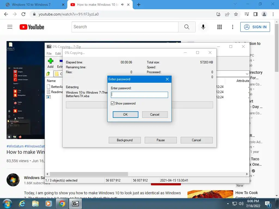The height and width of the screenshot is (209, 279).
Task: Click the YouTube logo
Action: click(x=32, y=27)
